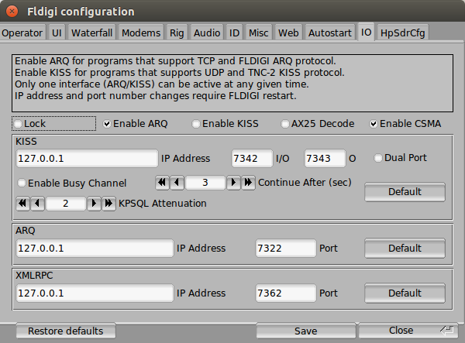Click the Fldigi icon in the title bar
The image size is (465, 343).
click(12, 12)
